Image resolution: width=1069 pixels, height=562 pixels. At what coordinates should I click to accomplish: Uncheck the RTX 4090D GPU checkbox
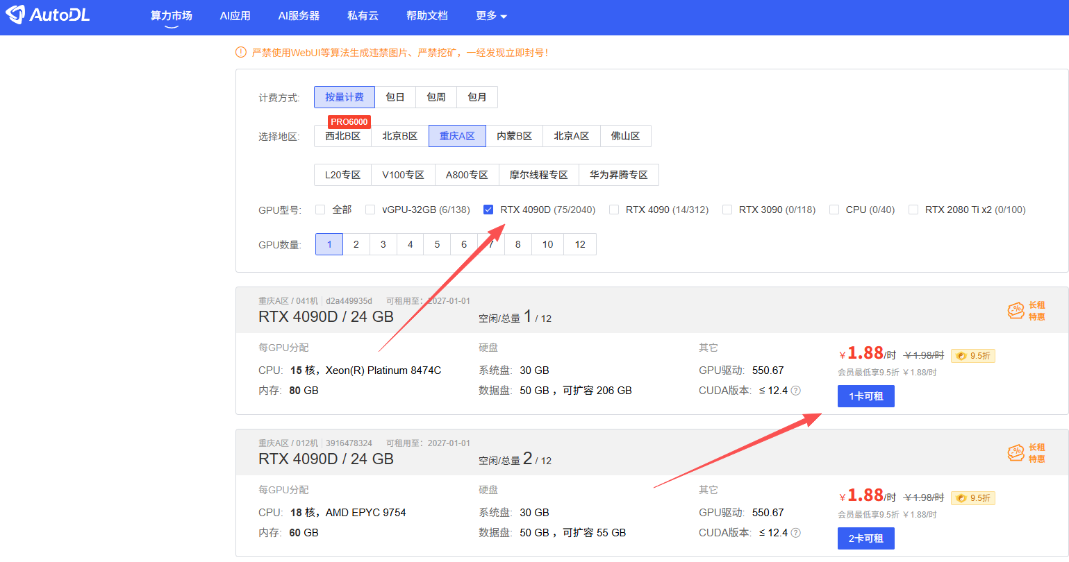[488, 210]
